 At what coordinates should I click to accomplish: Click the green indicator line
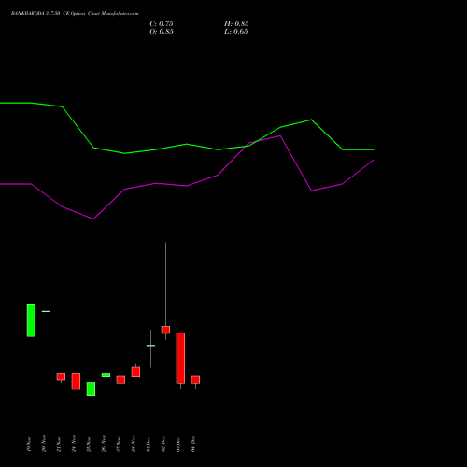pyautogui.click(x=187, y=144)
